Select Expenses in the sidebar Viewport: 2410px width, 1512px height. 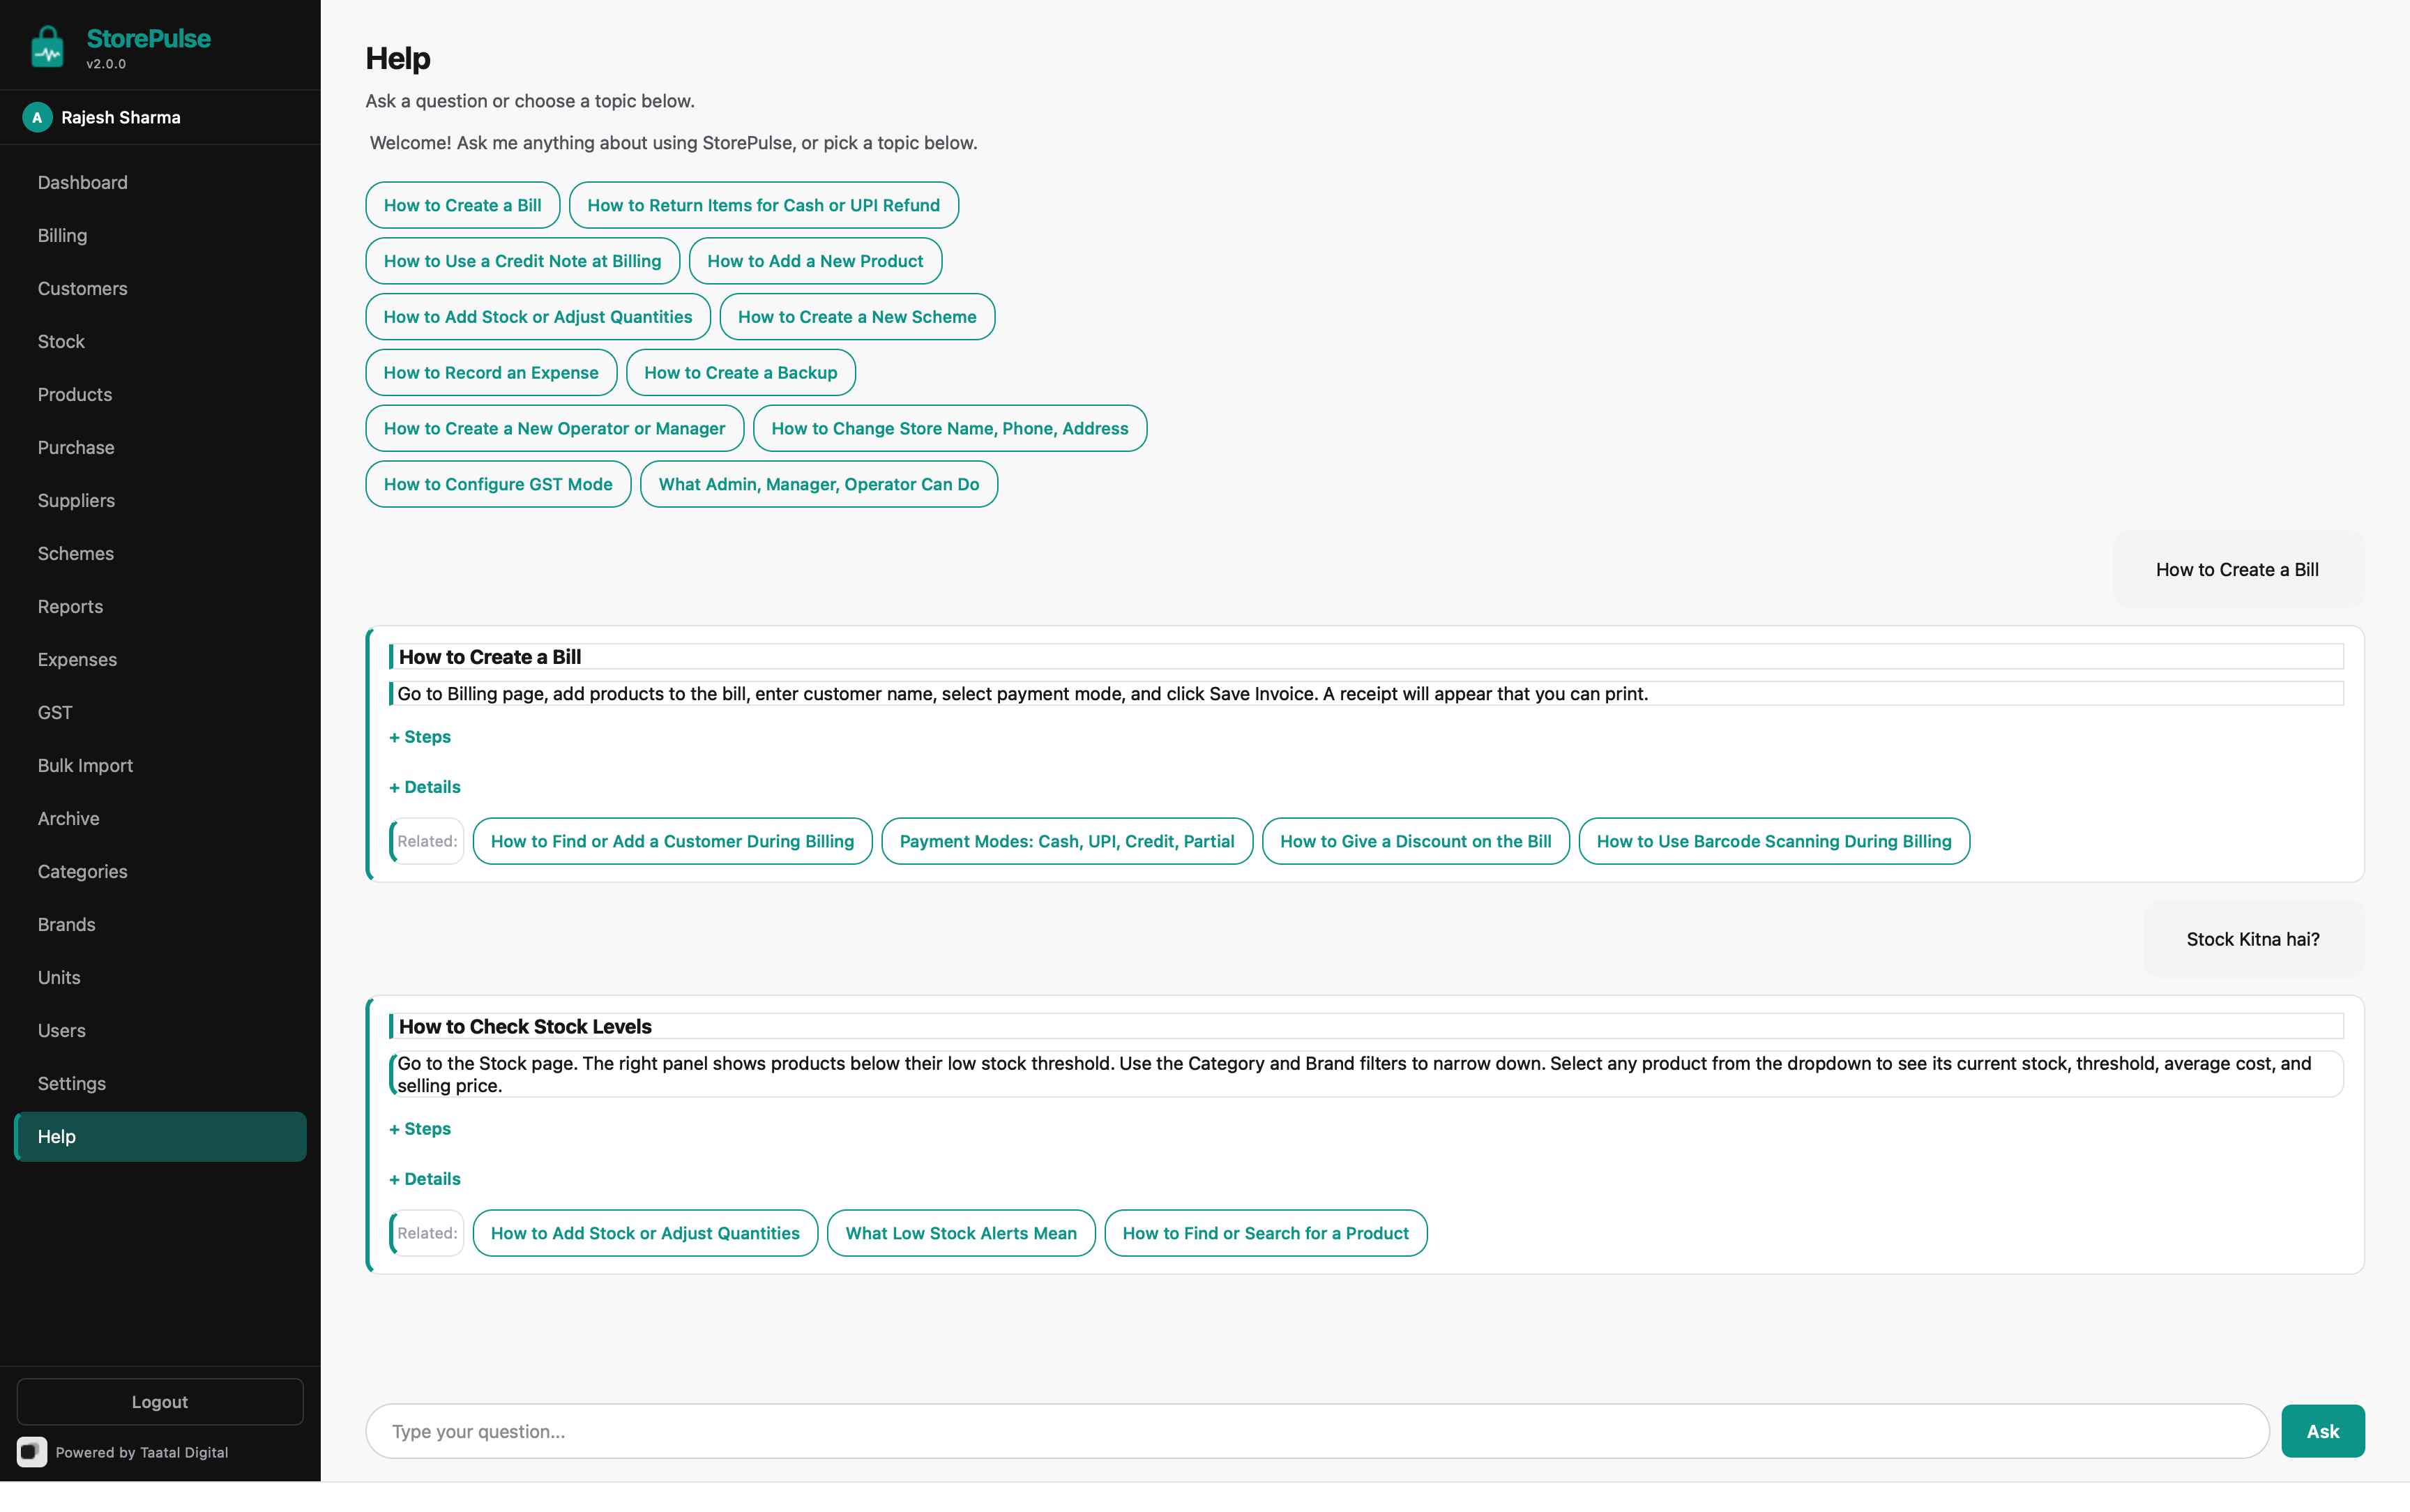point(160,659)
